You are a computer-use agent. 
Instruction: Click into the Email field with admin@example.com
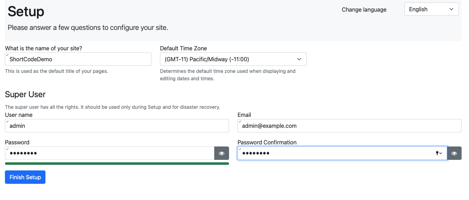click(x=350, y=126)
